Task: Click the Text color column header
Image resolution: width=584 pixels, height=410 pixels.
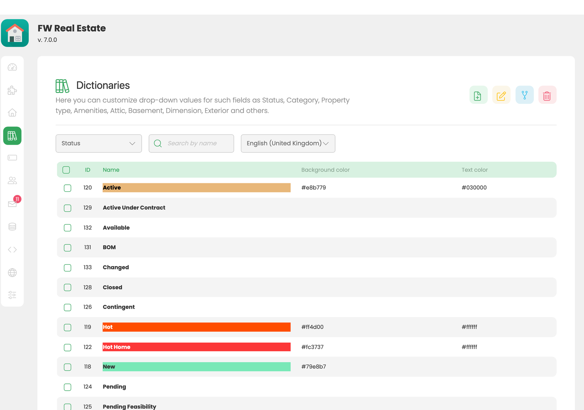Action: coord(474,170)
